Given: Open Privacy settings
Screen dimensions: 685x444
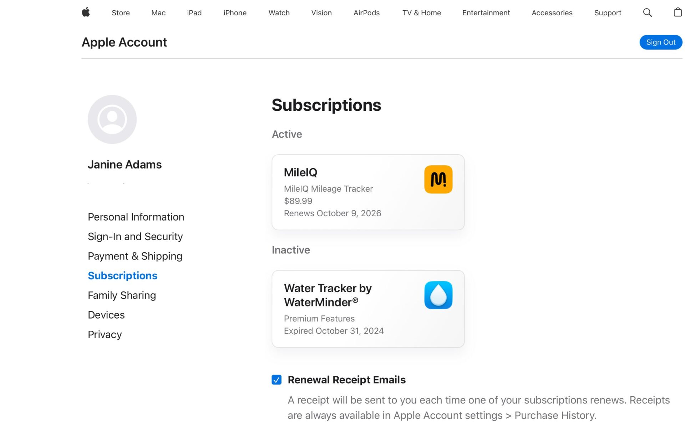Looking at the screenshot, I should [105, 334].
